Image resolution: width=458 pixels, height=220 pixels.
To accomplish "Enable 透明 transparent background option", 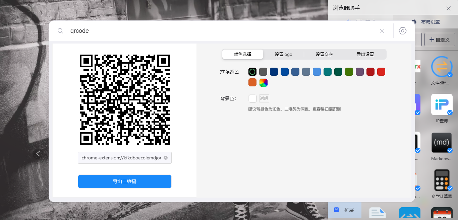I will pyautogui.click(x=264, y=98).
